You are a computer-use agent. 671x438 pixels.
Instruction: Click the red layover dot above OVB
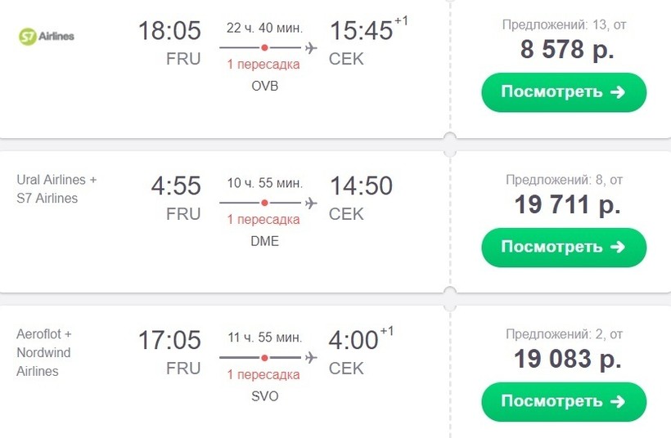(264, 47)
